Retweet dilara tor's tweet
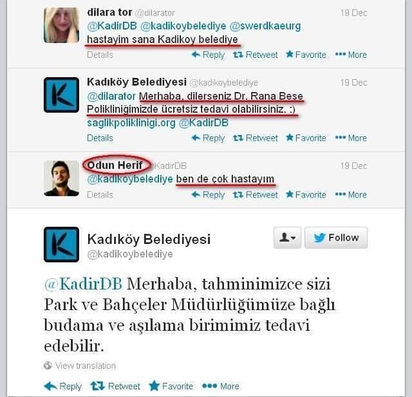 [256, 54]
